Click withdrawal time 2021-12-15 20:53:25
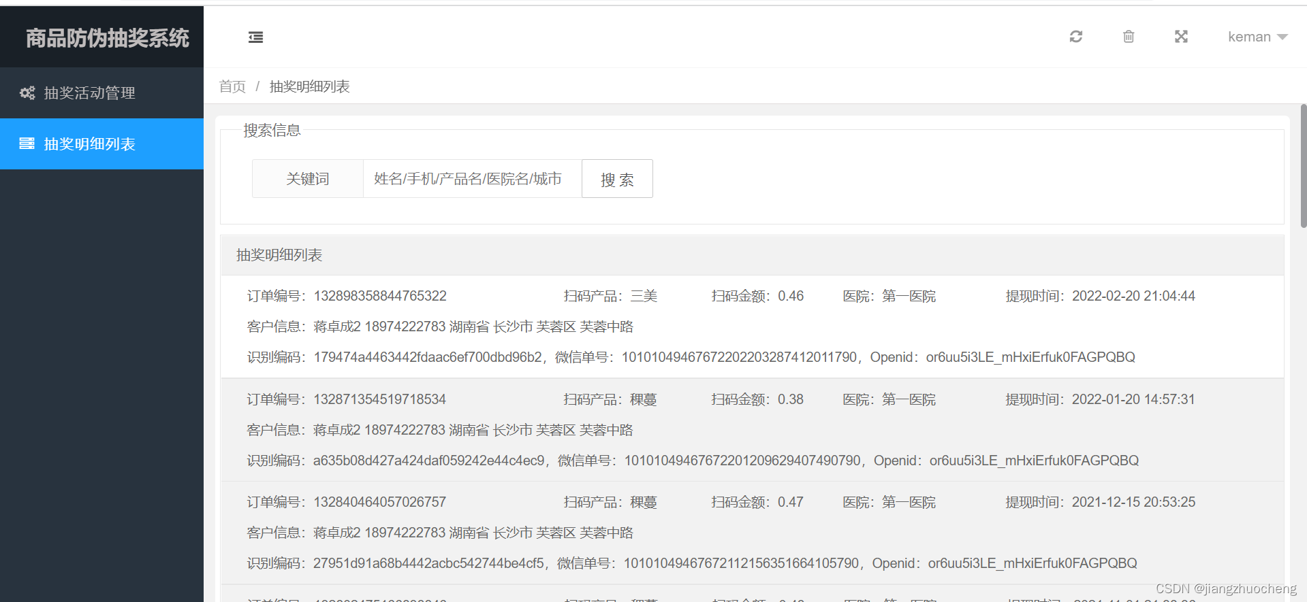The height and width of the screenshot is (602, 1307). (1133, 502)
